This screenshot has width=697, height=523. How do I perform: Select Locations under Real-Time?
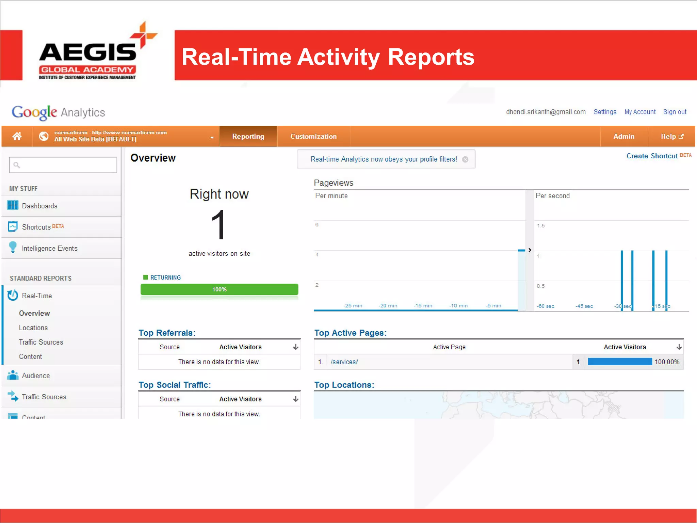(x=33, y=328)
